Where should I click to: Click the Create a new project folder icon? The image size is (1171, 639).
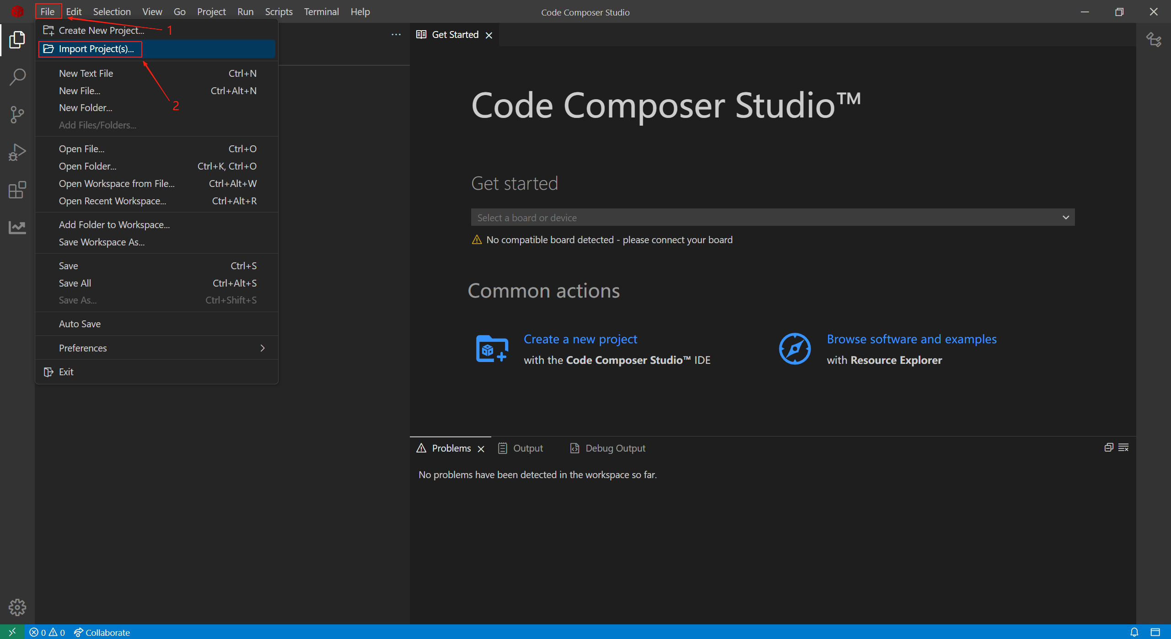click(492, 349)
